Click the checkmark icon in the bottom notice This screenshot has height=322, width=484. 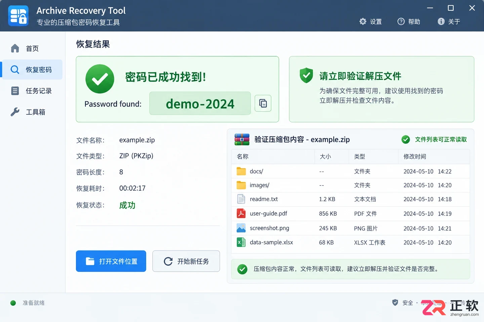tap(242, 269)
